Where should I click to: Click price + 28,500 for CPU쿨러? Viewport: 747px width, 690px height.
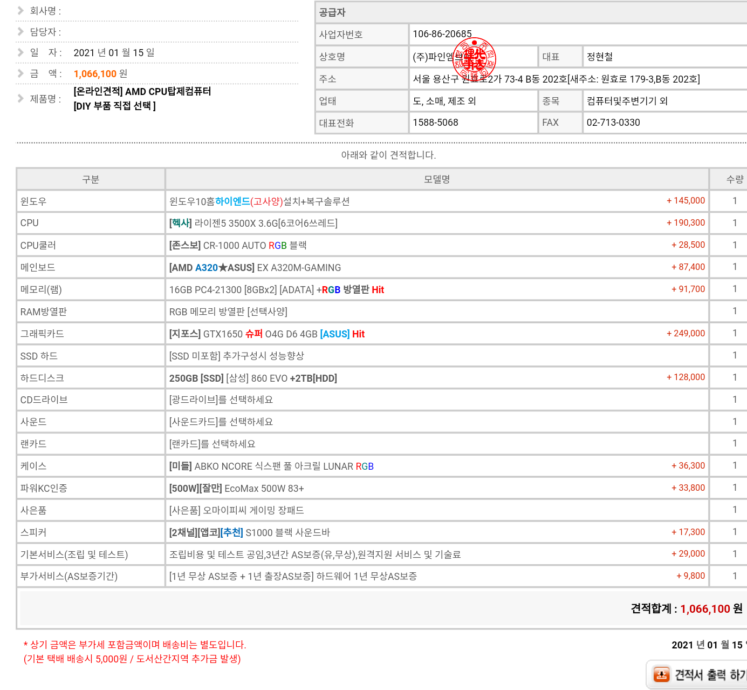click(x=688, y=245)
